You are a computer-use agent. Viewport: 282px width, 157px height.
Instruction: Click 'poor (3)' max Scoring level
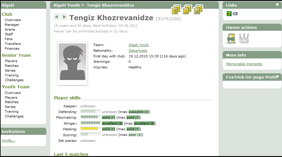135,135
